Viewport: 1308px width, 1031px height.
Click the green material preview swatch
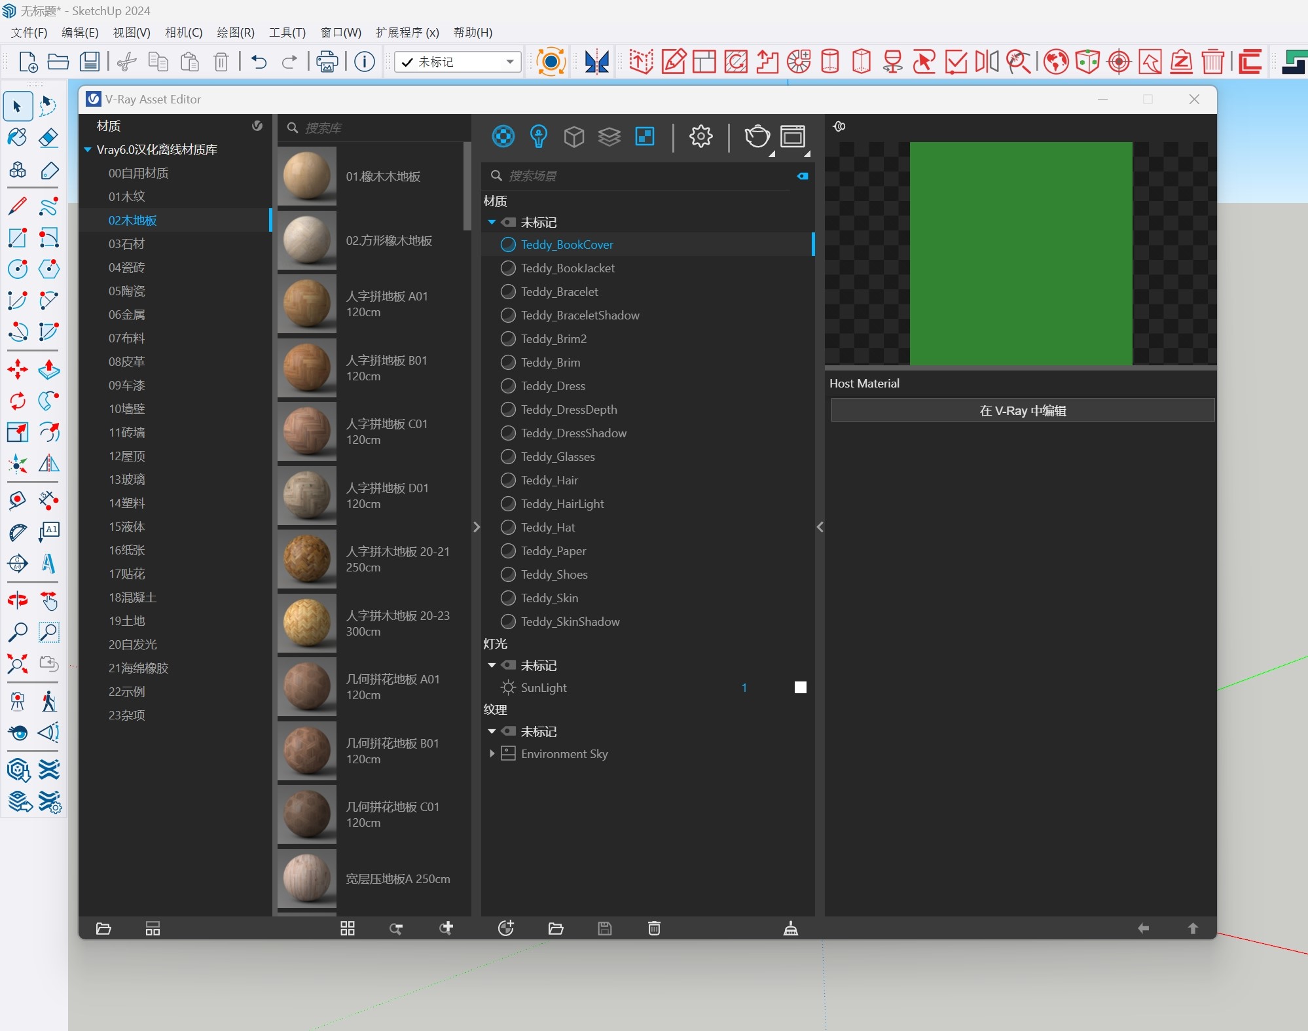(x=1021, y=253)
